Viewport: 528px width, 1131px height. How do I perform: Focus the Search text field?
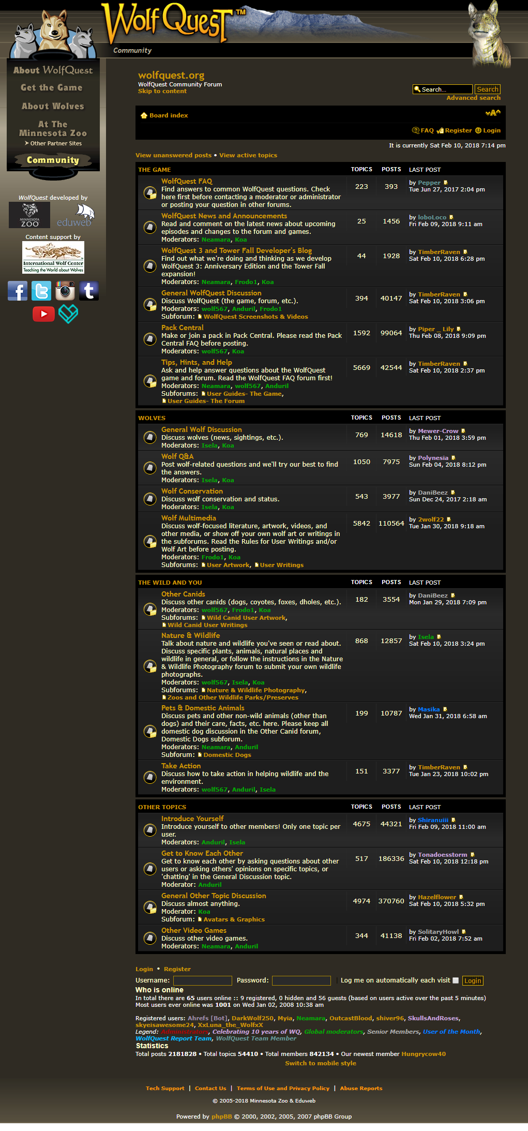[x=443, y=89]
